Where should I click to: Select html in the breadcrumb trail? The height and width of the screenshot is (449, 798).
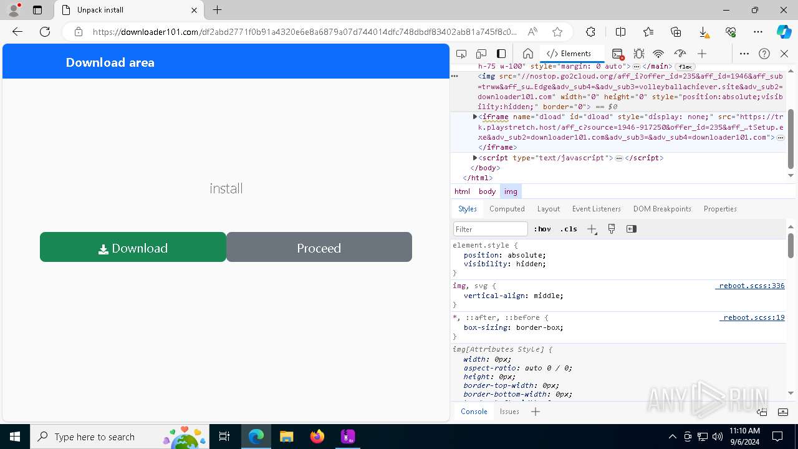pos(462,191)
